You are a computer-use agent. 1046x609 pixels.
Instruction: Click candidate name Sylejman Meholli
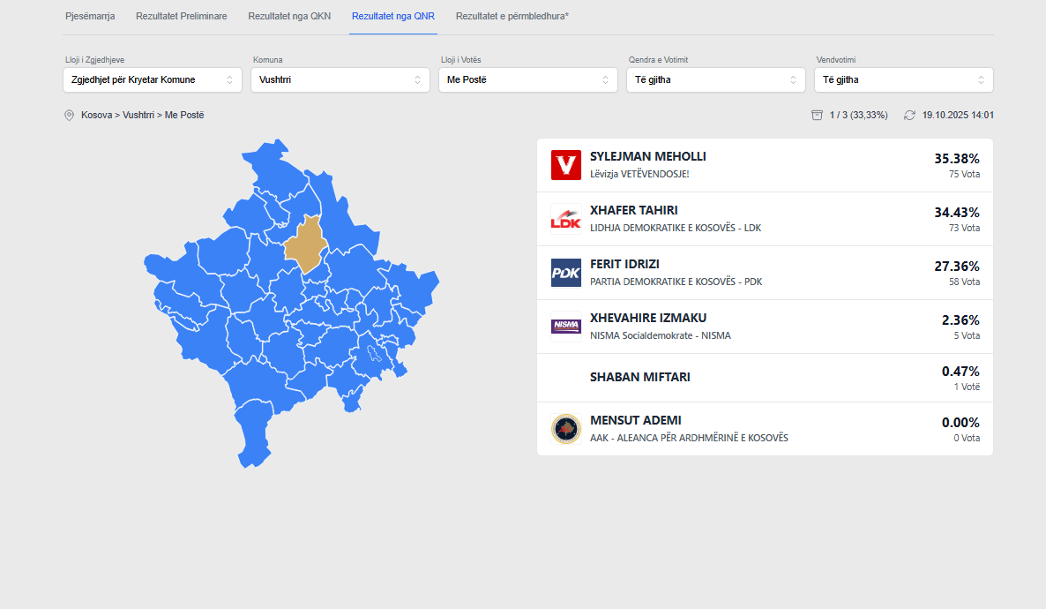pos(648,157)
